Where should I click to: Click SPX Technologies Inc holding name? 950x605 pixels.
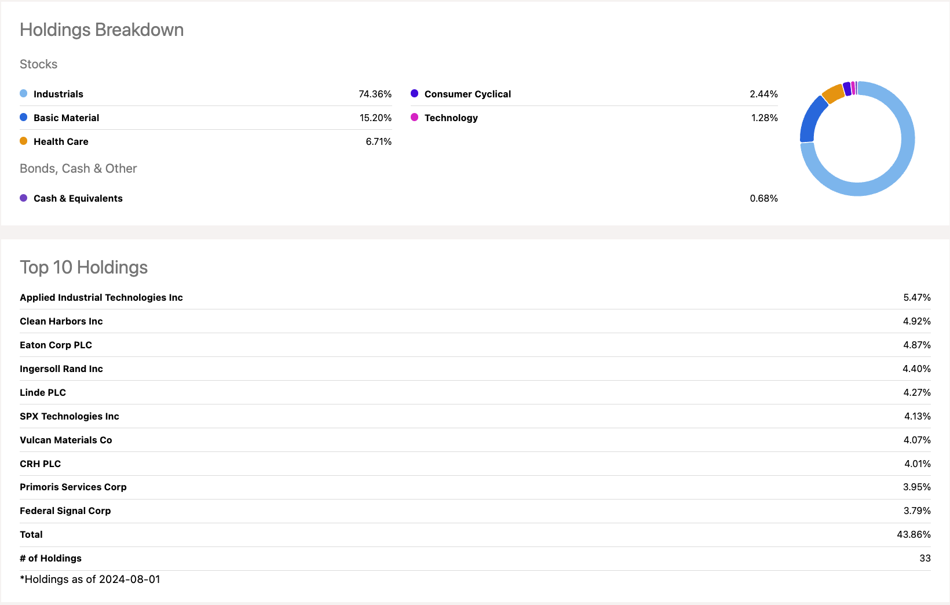pos(70,417)
